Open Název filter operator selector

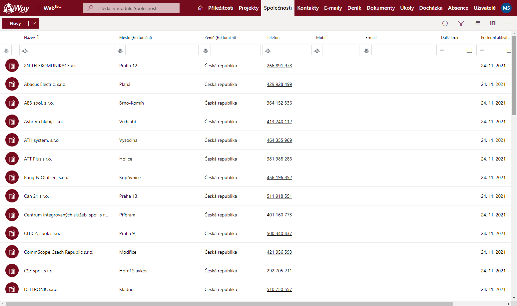click(25, 50)
